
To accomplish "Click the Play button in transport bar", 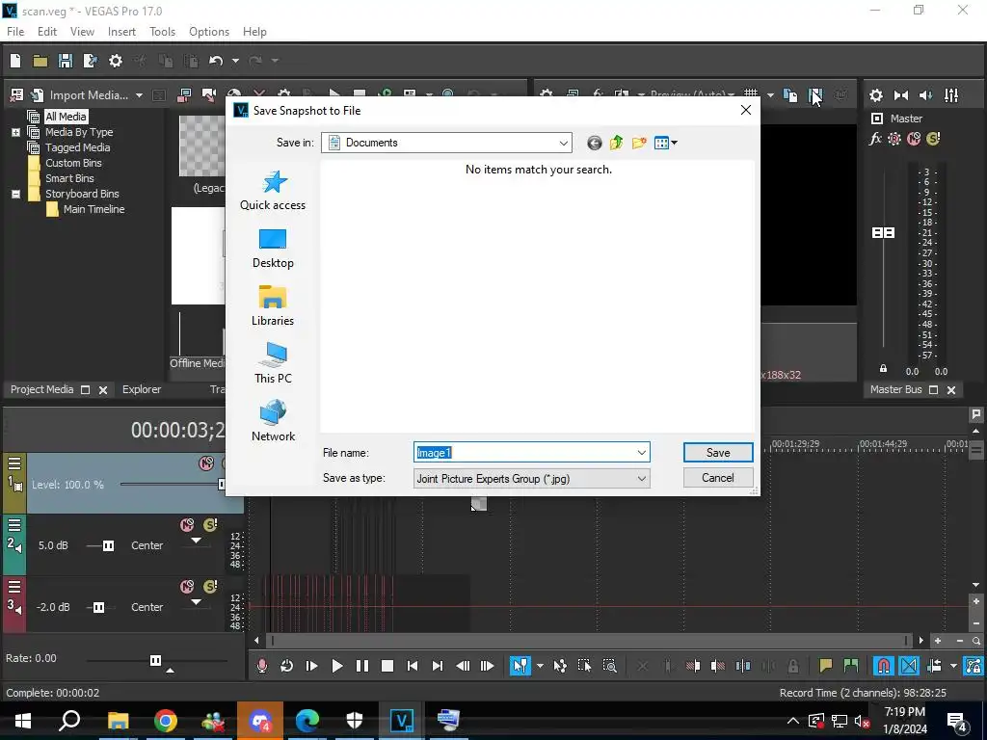I will [x=336, y=666].
